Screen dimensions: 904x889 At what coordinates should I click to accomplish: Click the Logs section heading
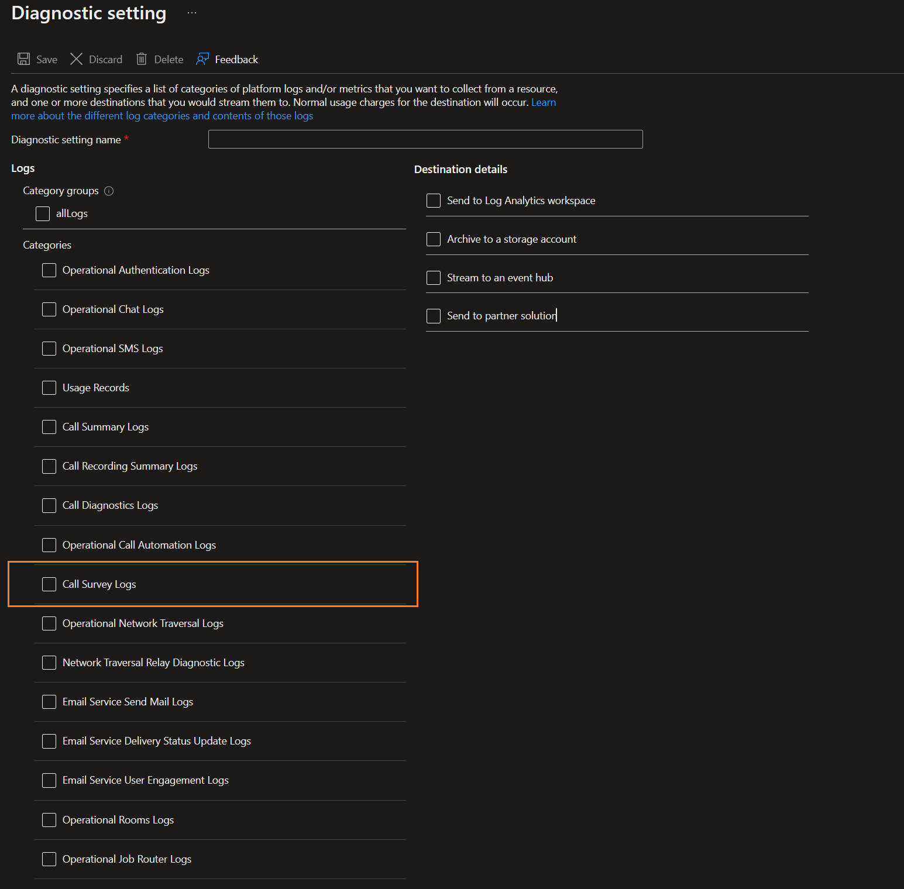coord(23,168)
